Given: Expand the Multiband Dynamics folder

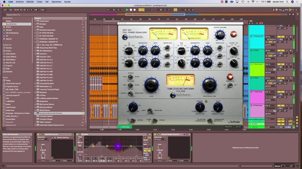Looking at the screenshot, I should pos(35,30).
